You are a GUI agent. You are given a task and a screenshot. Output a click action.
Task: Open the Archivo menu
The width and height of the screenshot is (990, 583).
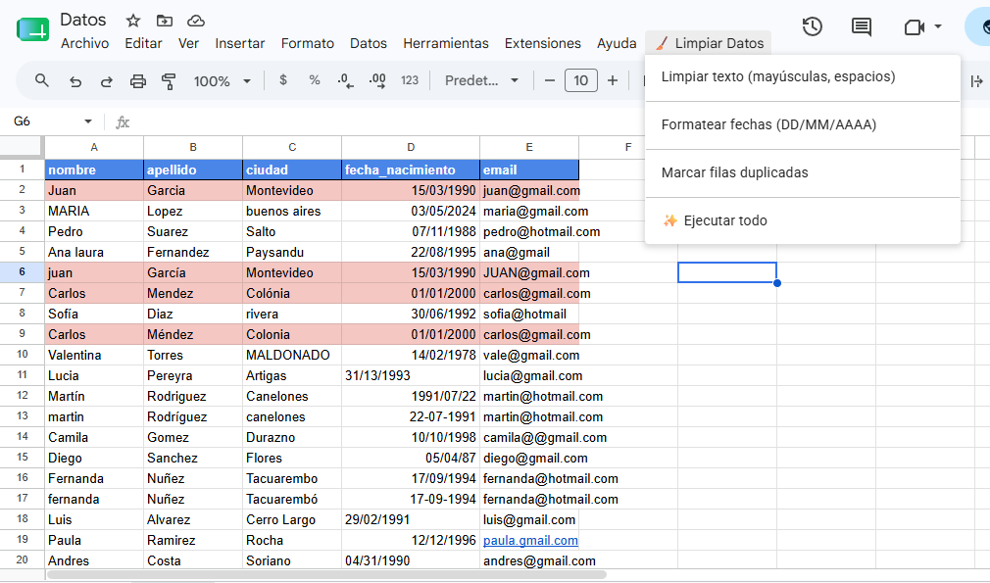click(84, 43)
